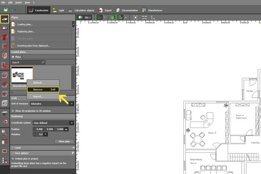
Task: Enable Show 2D projection in 3D window
Action: pyautogui.click(x=13, y=111)
